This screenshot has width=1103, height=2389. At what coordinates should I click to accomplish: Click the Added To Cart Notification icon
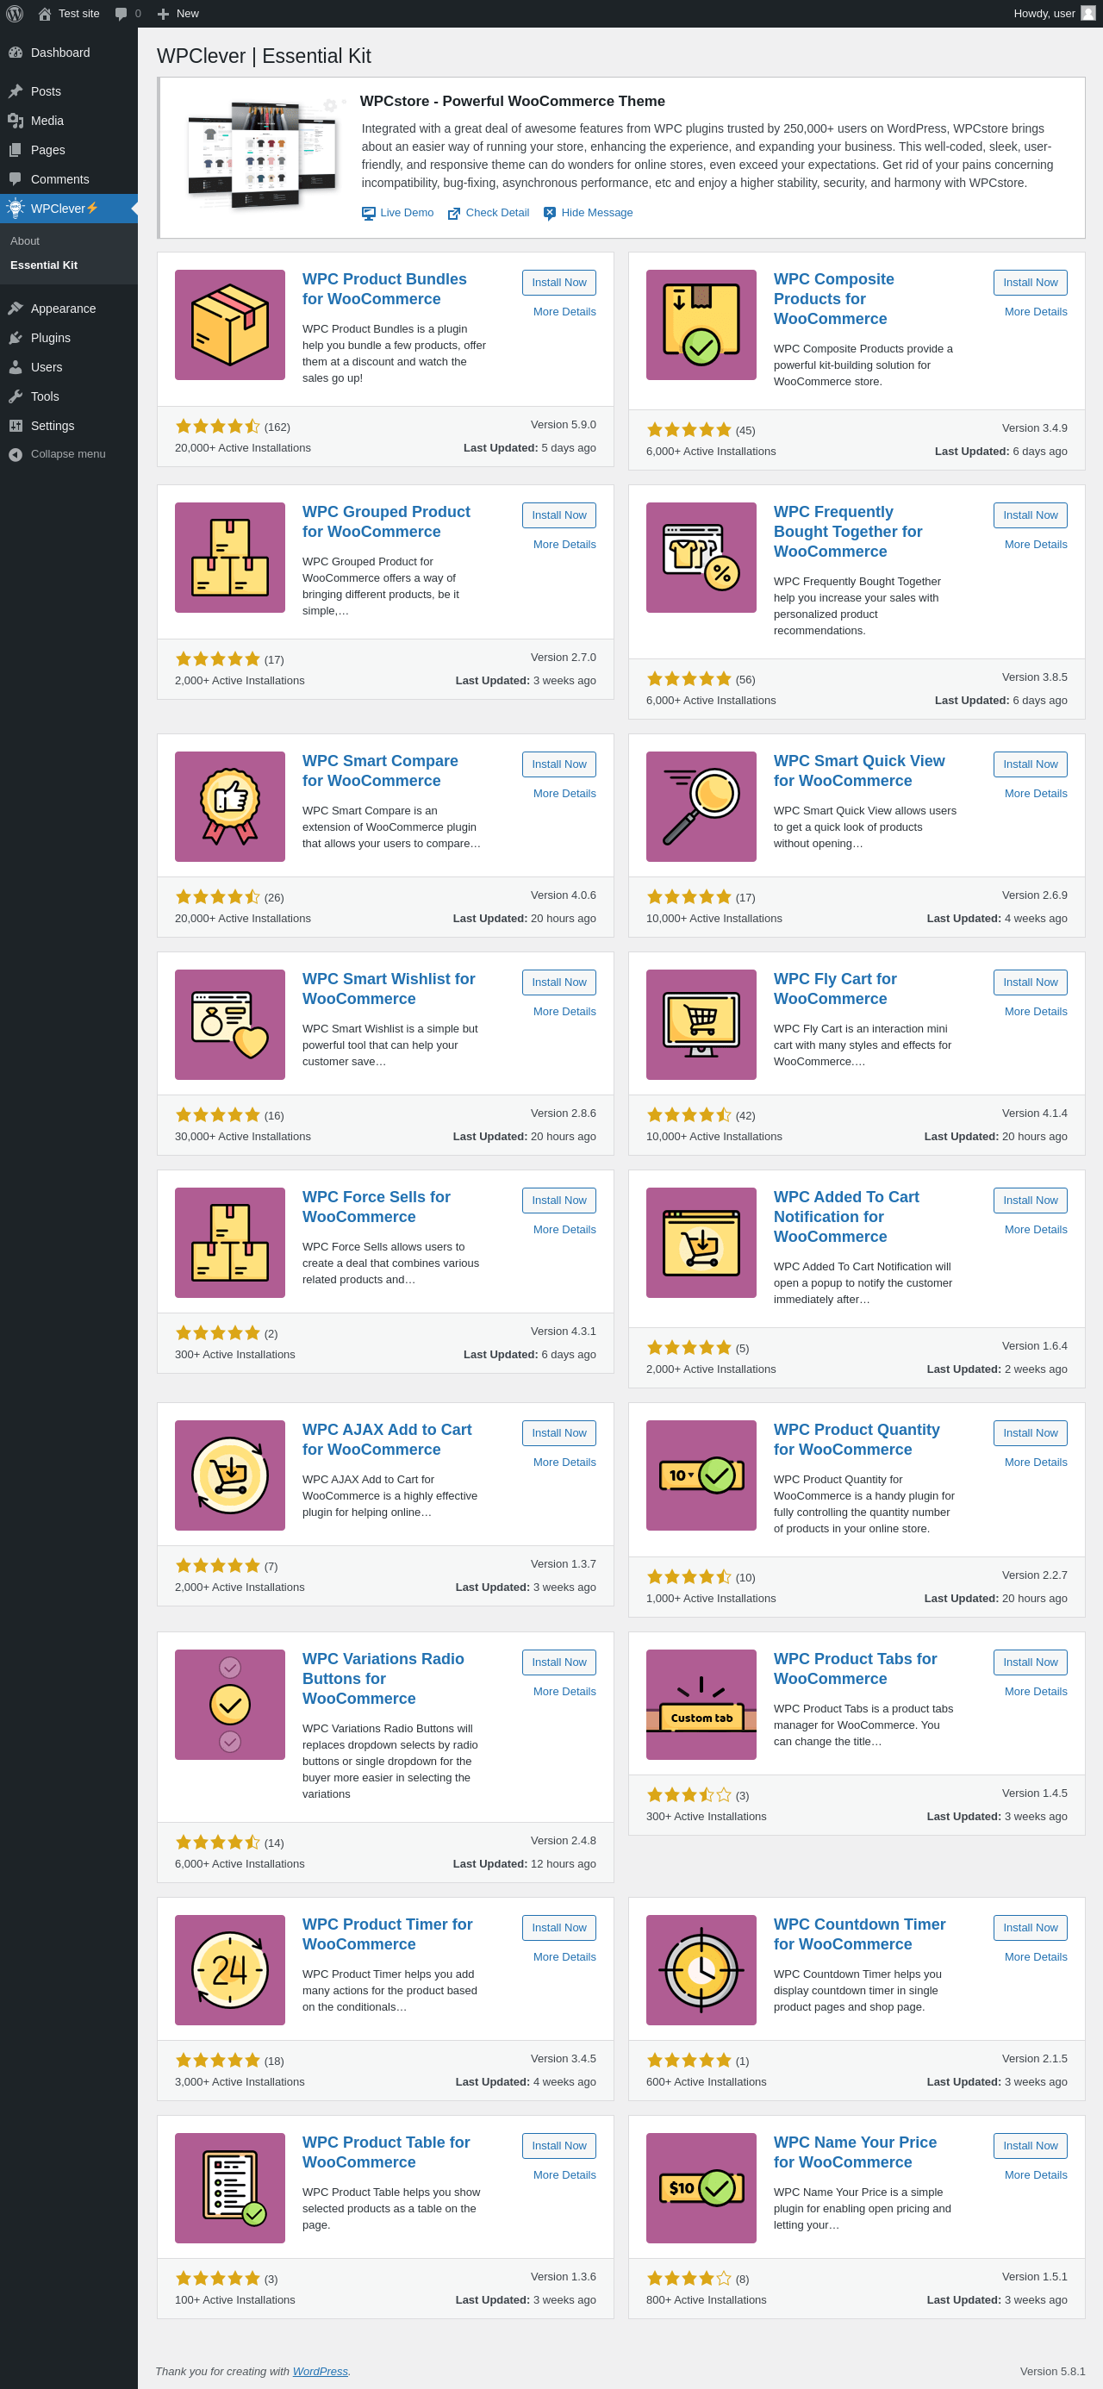(701, 1242)
